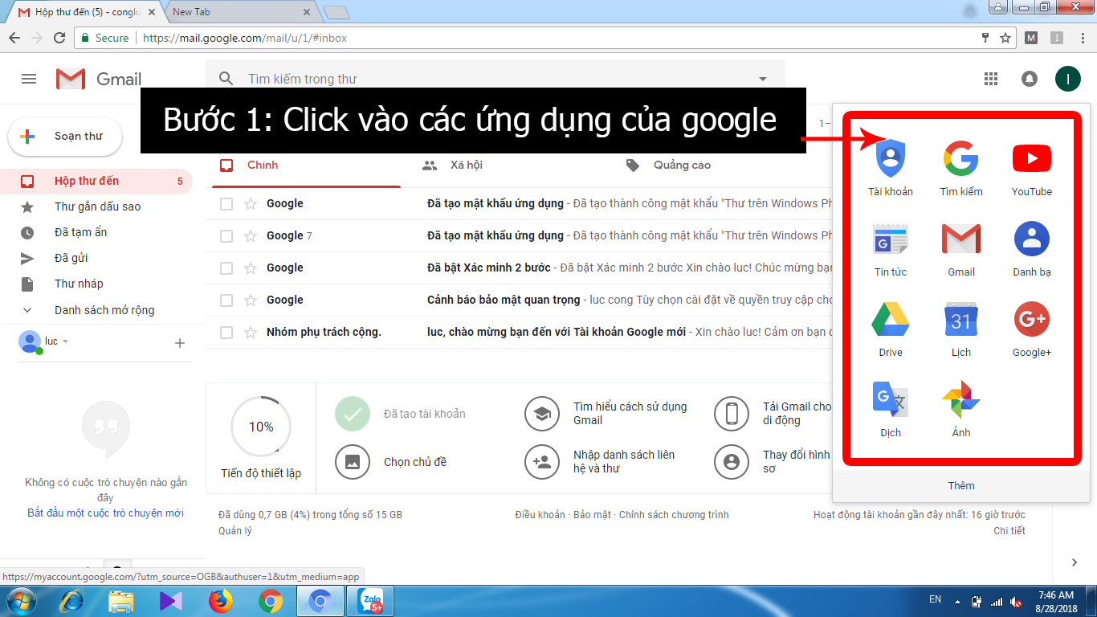
Task: Open Internet Explorer from taskbar
Action: point(71,601)
